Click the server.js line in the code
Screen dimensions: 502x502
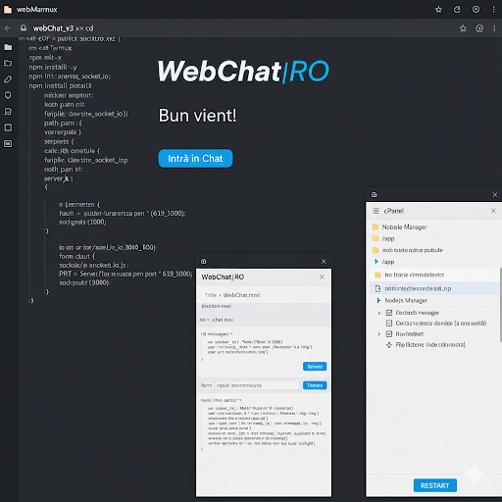coord(59,178)
